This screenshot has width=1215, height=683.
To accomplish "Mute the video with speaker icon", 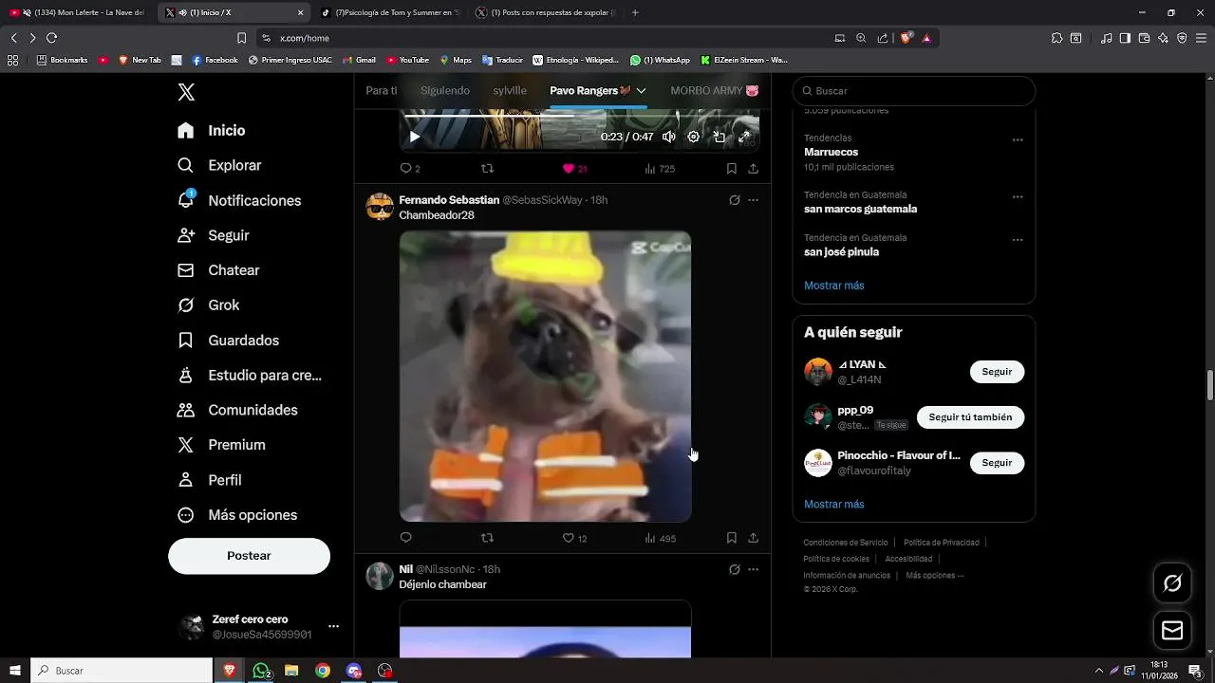I will [x=669, y=137].
